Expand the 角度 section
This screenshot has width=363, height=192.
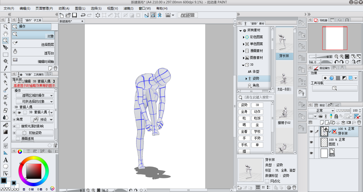pos(14,120)
